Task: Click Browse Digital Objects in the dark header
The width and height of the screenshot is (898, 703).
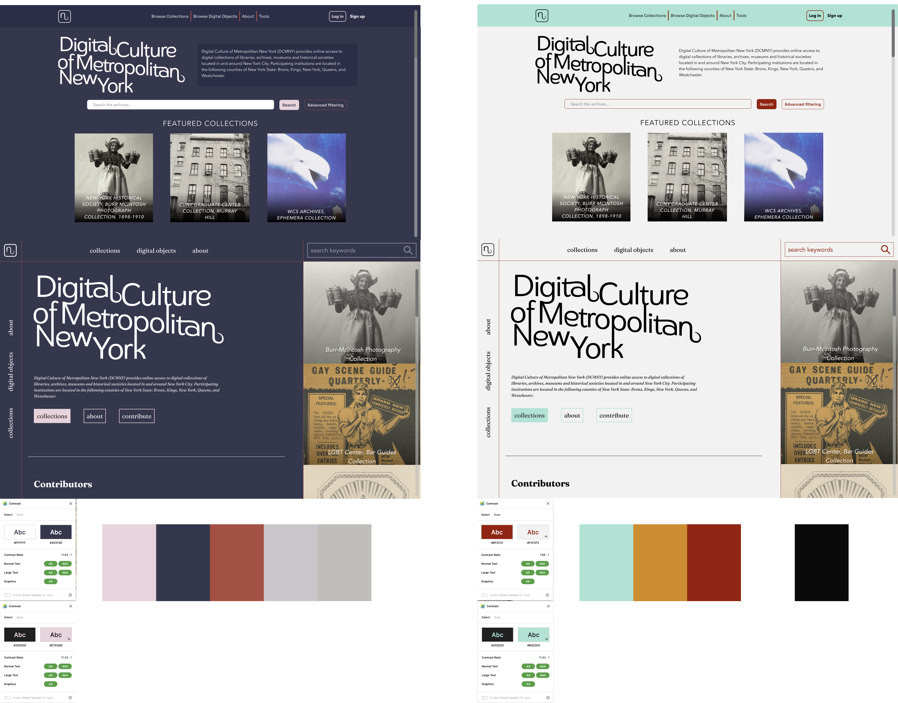Action: (x=215, y=16)
